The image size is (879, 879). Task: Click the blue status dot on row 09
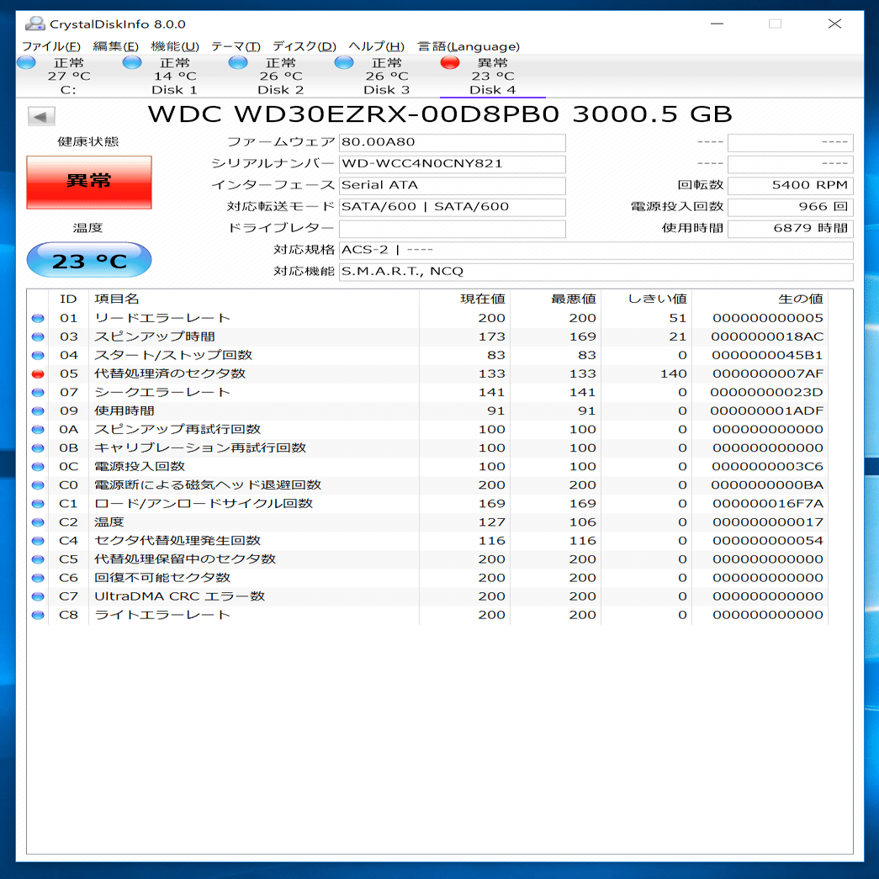pos(38,411)
